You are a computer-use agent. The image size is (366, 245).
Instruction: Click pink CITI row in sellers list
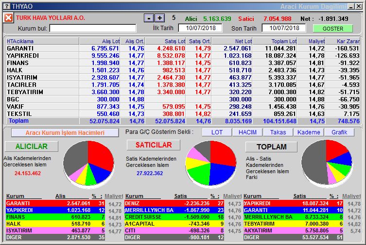click(x=174, y=230)
